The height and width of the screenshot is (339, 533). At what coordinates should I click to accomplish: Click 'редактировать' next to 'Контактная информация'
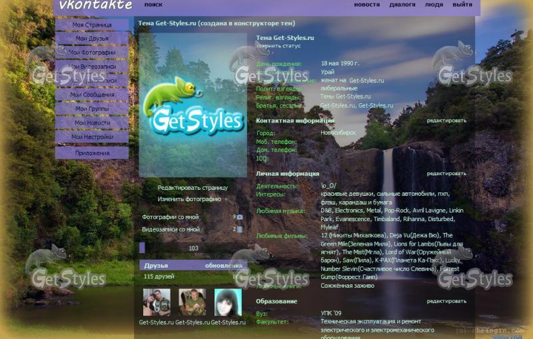[x=446, y=121]
